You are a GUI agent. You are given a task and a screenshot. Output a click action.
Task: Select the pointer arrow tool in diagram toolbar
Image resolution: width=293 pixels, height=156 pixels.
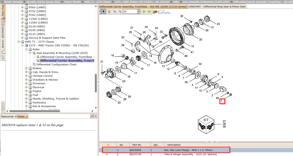click(x=104, y=12)
